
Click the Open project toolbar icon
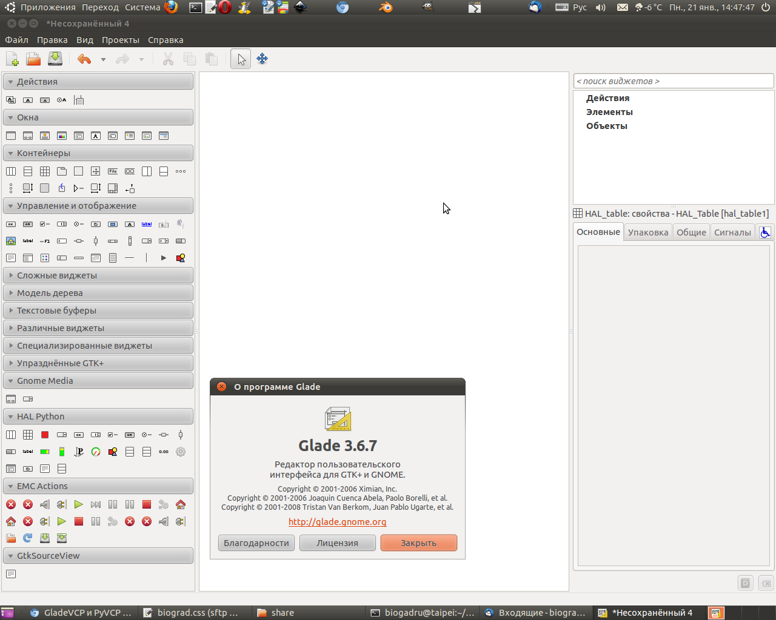(33, 59)
